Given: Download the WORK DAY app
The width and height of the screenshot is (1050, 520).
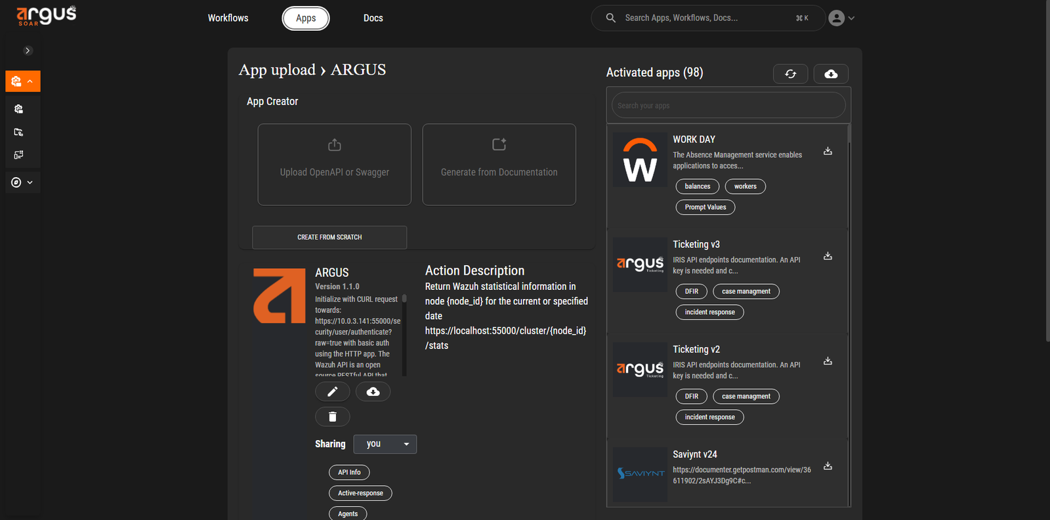Looking at the screenshot, I should 828,151.
